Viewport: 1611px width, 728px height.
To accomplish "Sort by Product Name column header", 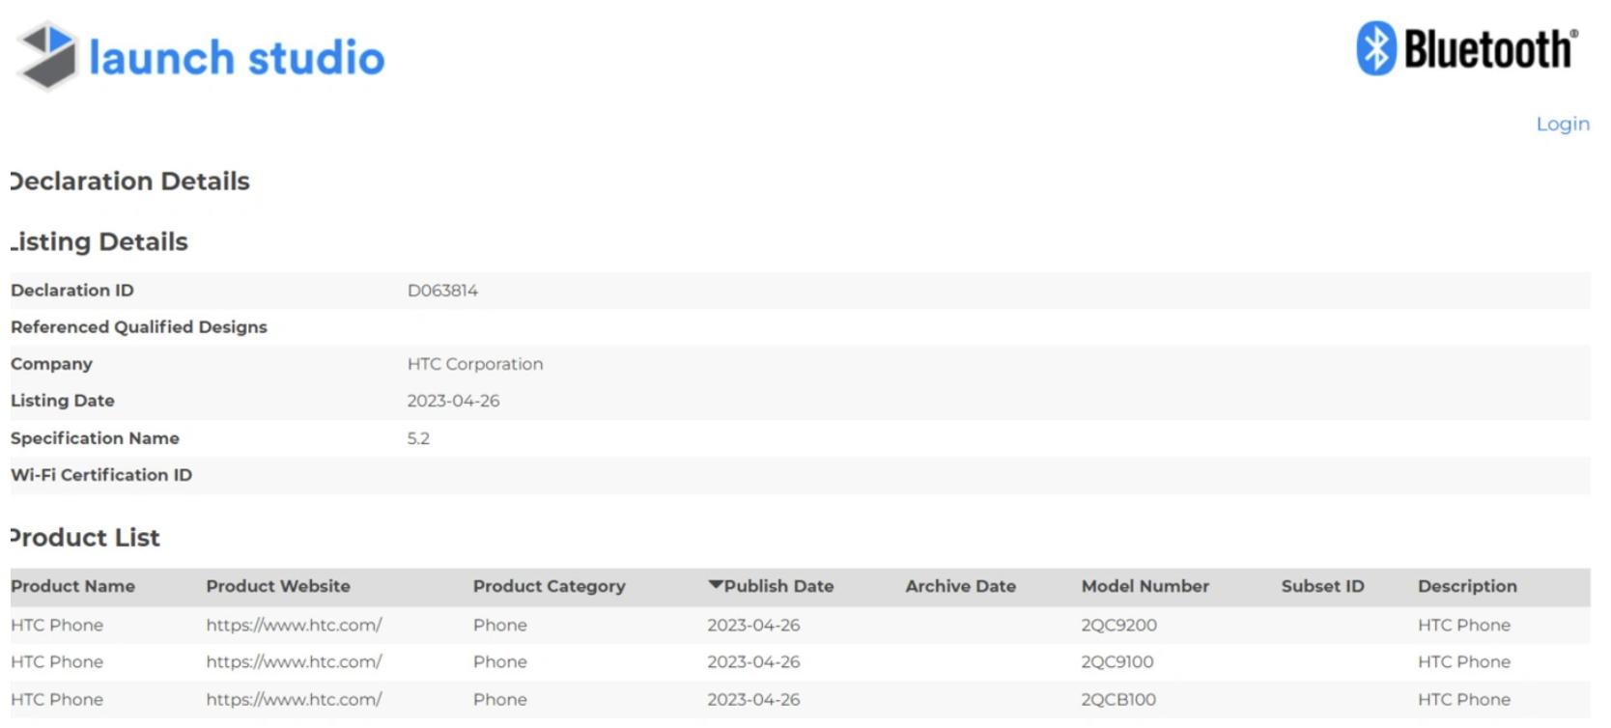I will (x=72, y=586).
